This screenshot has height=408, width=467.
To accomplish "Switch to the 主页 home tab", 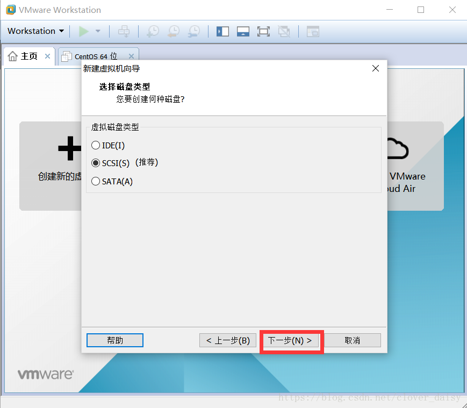I will point(29,56).
